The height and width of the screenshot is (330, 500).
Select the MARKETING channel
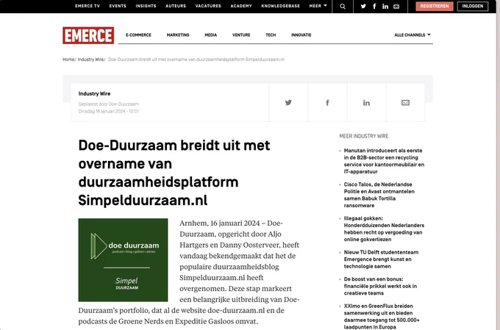(178, 35)
